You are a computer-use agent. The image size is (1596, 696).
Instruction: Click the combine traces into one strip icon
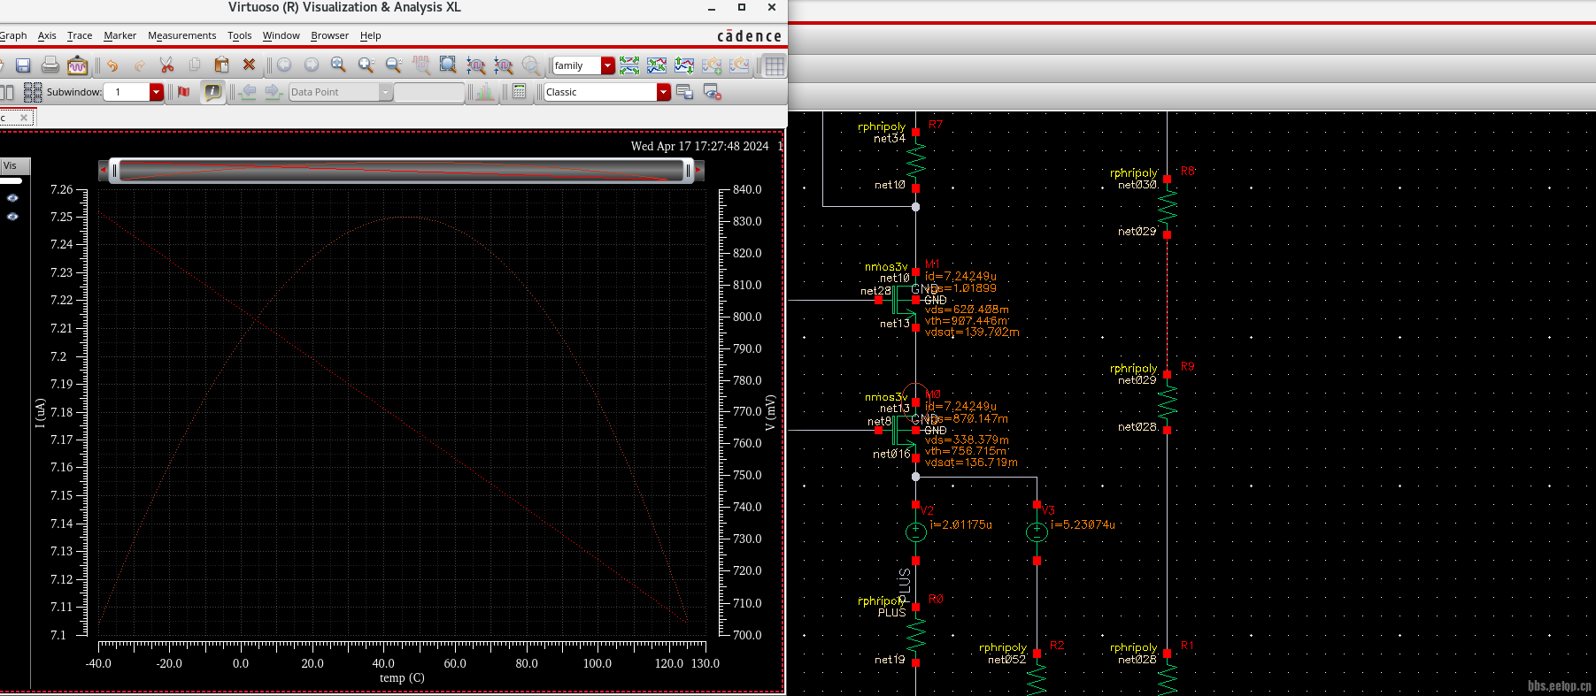pos(657,65)
